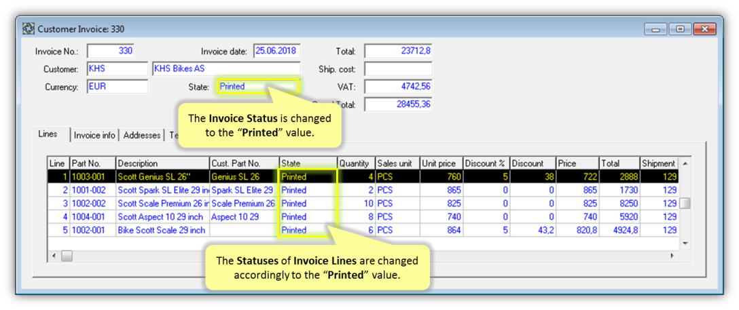
Task: Click the Quantity column header
Action: (357, 163)
